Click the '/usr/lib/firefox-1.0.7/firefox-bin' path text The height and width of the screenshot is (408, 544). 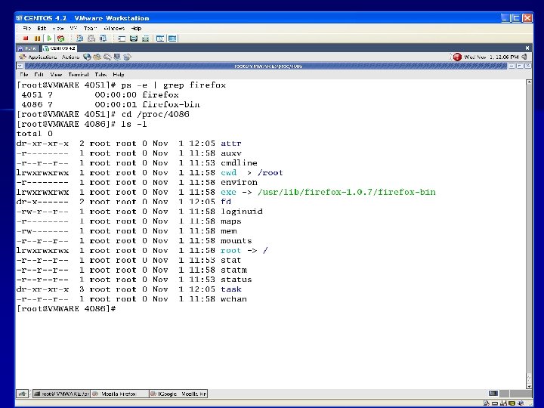pyautogui.click(x=346, y=192)
